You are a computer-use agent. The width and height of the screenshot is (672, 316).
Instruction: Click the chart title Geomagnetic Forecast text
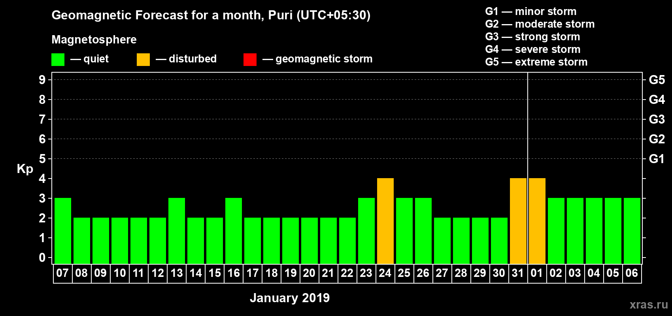[211, 15]
